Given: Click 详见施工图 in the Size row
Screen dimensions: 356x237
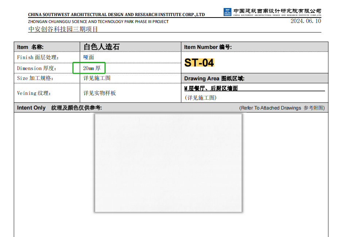Looking at the screenshot, I should (x=97, y=78).
